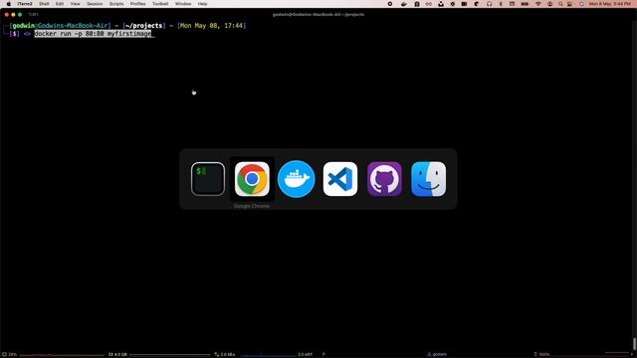Open the Shell menu

pos(44,4)
